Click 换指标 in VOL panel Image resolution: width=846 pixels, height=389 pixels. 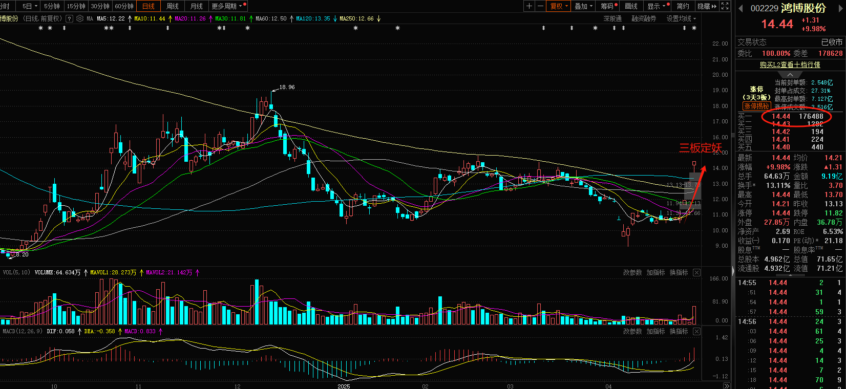click(x=679, y=272)
